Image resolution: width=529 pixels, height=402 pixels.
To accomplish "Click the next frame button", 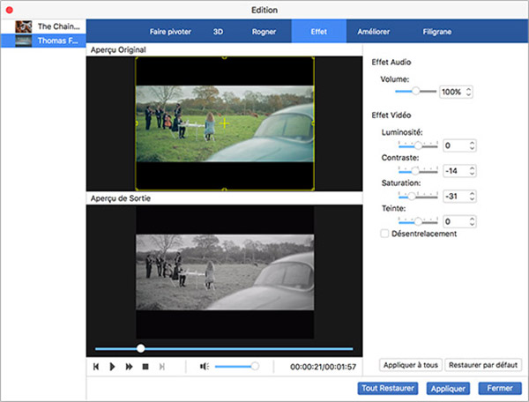I will [x=162, y=366].
